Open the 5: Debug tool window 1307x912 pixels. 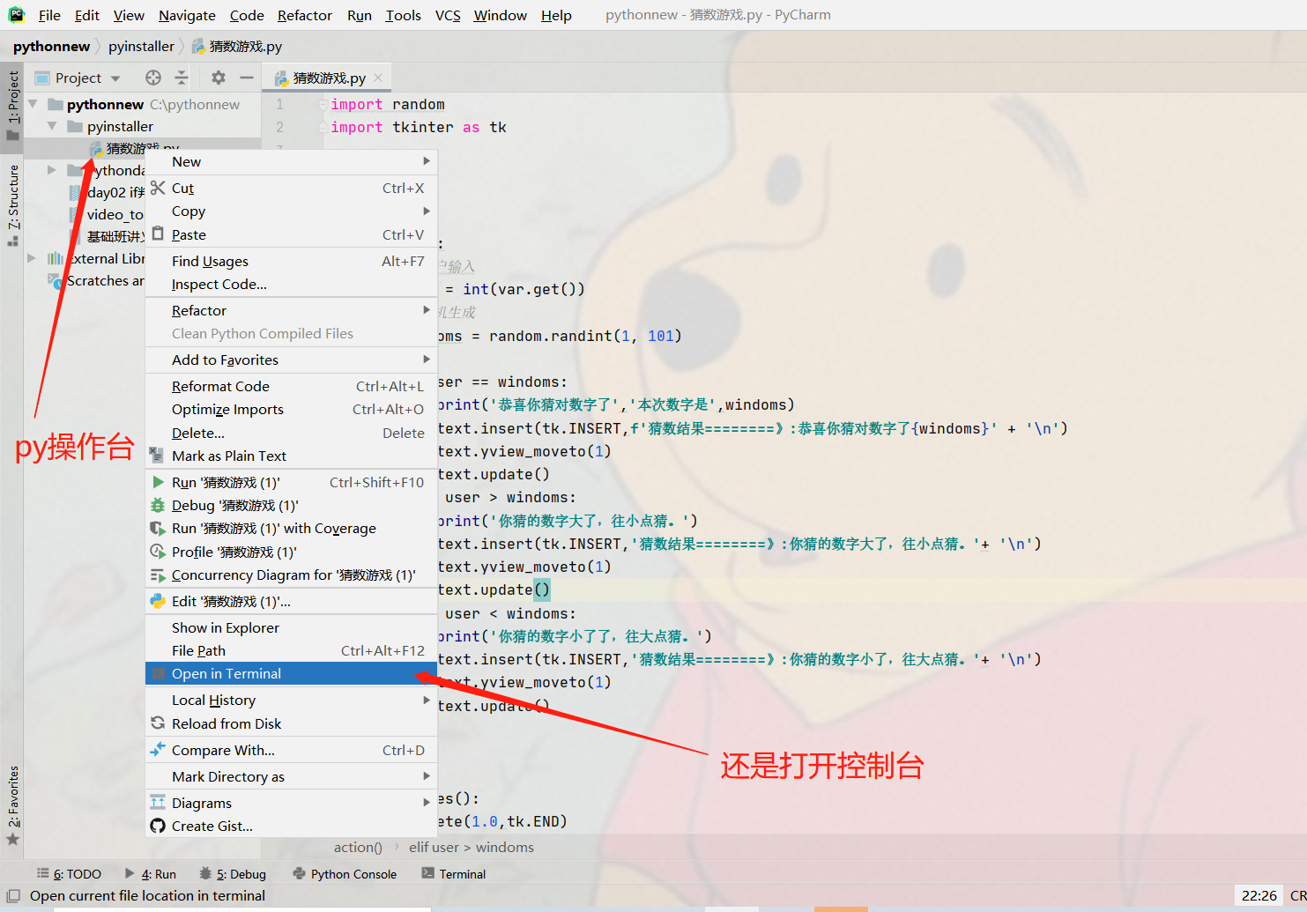[233, 874]
